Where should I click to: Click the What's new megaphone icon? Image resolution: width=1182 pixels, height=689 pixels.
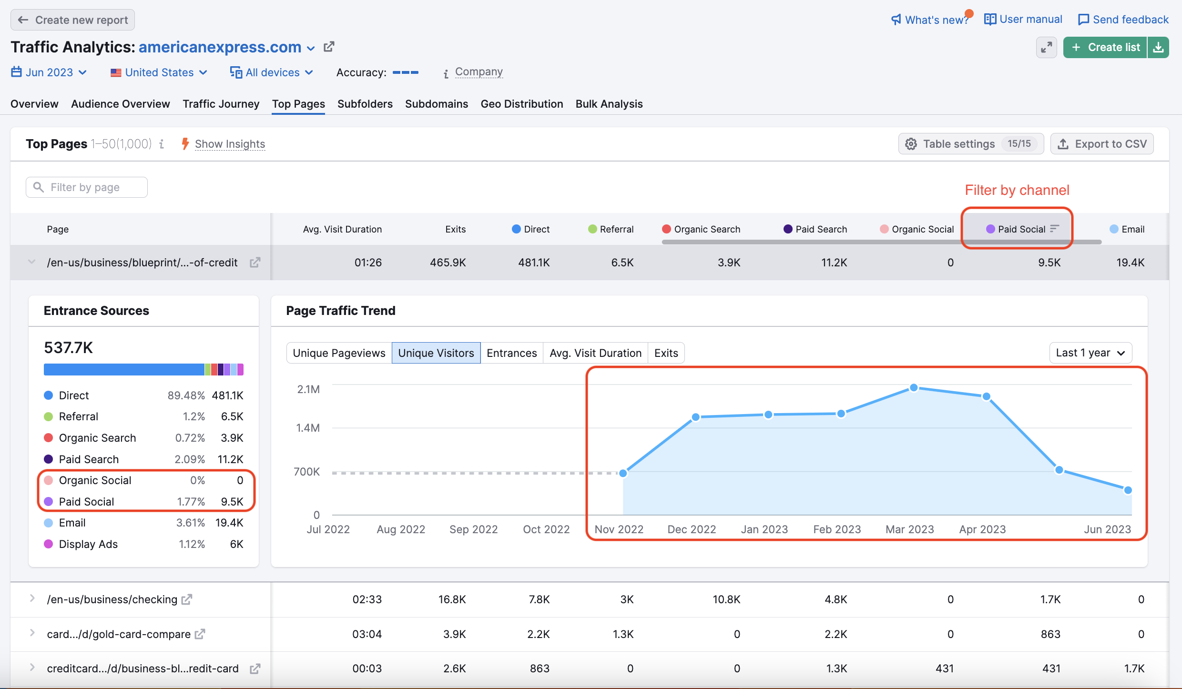coord(896,20)
